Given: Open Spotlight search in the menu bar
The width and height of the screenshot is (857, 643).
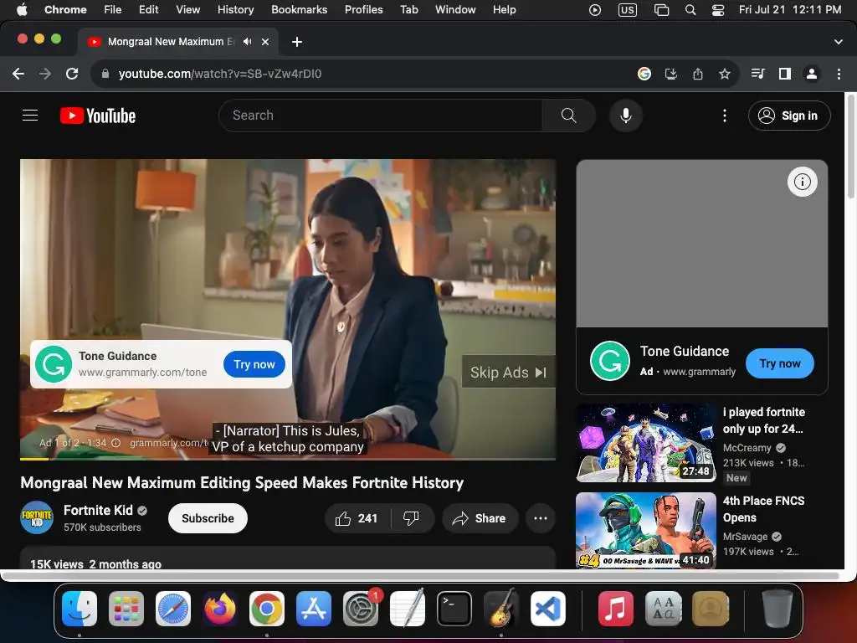Looking at the screenshot, I should tap(690, 10).
